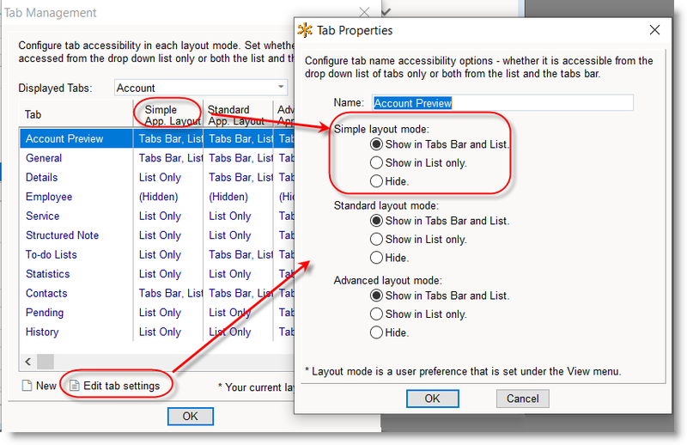Click Cancel in the Tab Properties dialog
Screen dimensions: 687x445
point(522,399)
